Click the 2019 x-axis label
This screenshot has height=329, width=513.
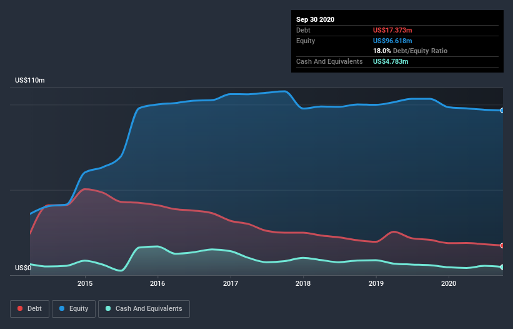coord(376,283)
